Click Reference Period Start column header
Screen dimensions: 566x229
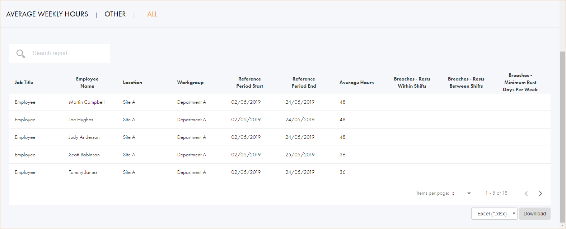[x=249, y=82]
